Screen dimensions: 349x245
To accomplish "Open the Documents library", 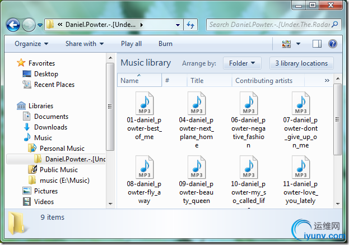I will tap(51, 117).
